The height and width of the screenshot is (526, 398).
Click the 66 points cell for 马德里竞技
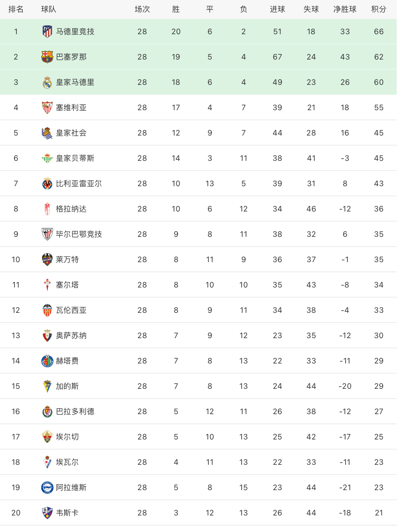(x=379, y=31)
